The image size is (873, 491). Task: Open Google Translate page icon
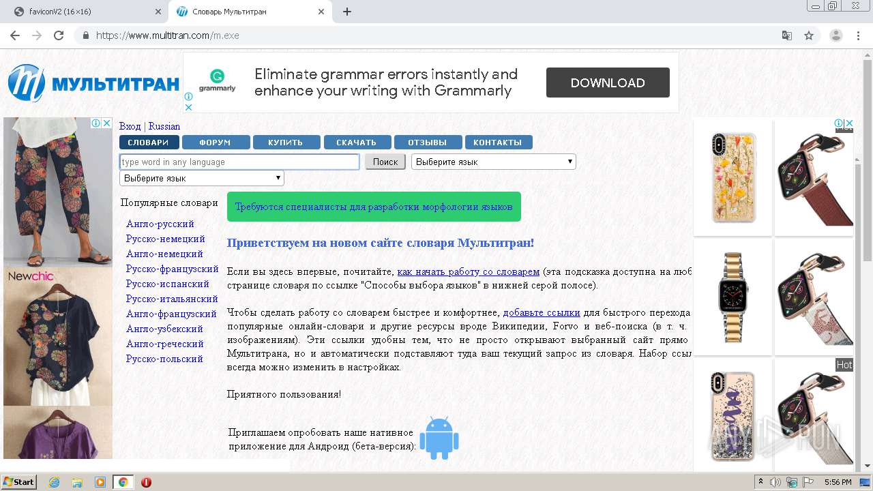pos(787,35)
